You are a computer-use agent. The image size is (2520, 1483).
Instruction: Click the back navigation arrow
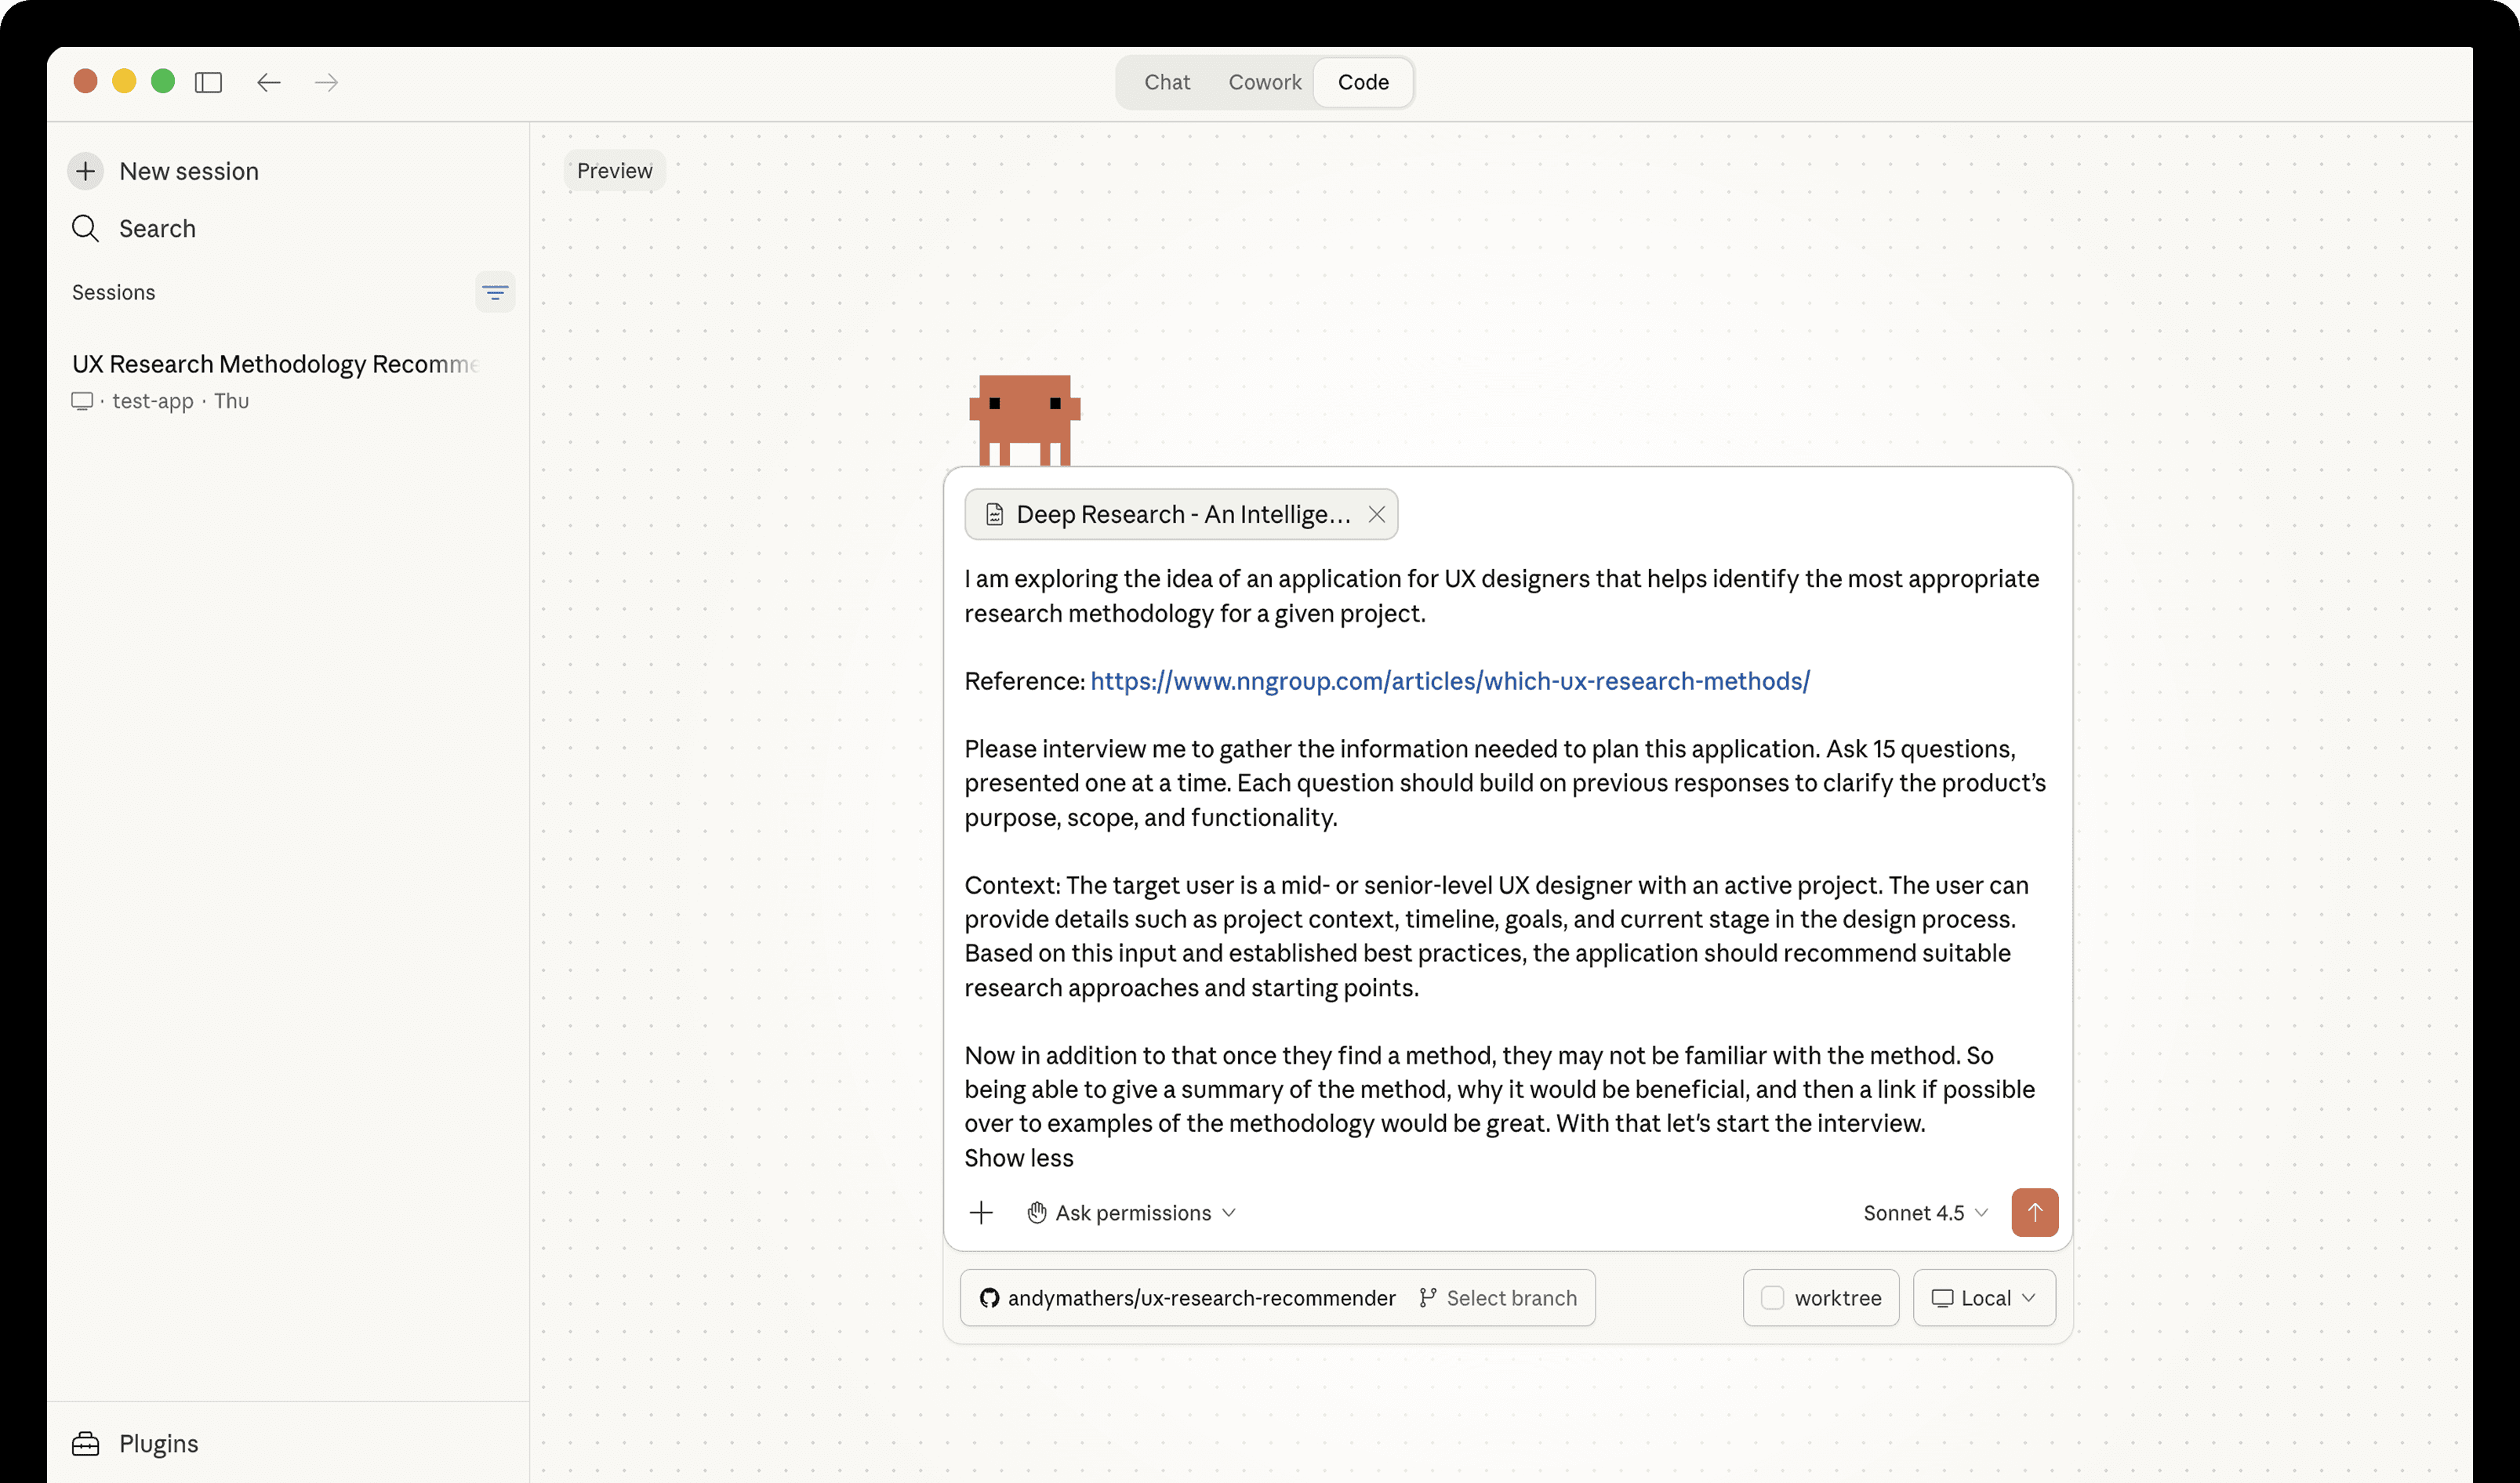pyautogui.click(x=268, y=82)
